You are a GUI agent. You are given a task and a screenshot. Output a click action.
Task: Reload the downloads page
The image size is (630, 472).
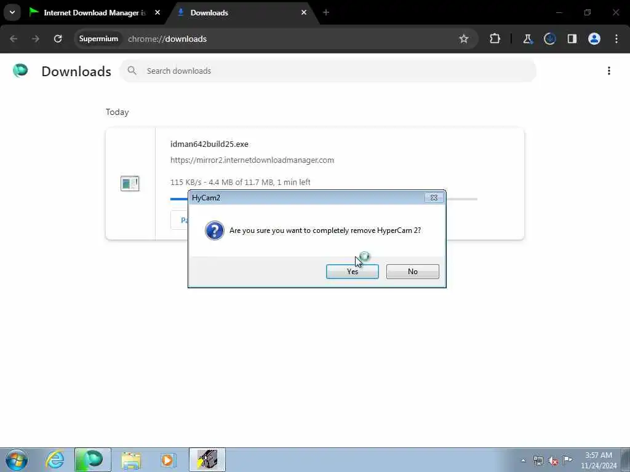[58, 39]
